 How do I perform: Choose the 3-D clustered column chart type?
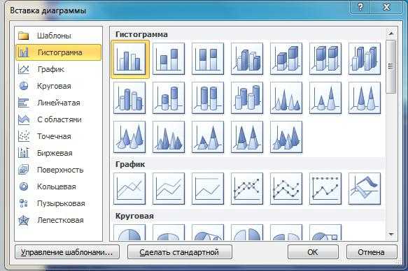click(x=247, y=59)
